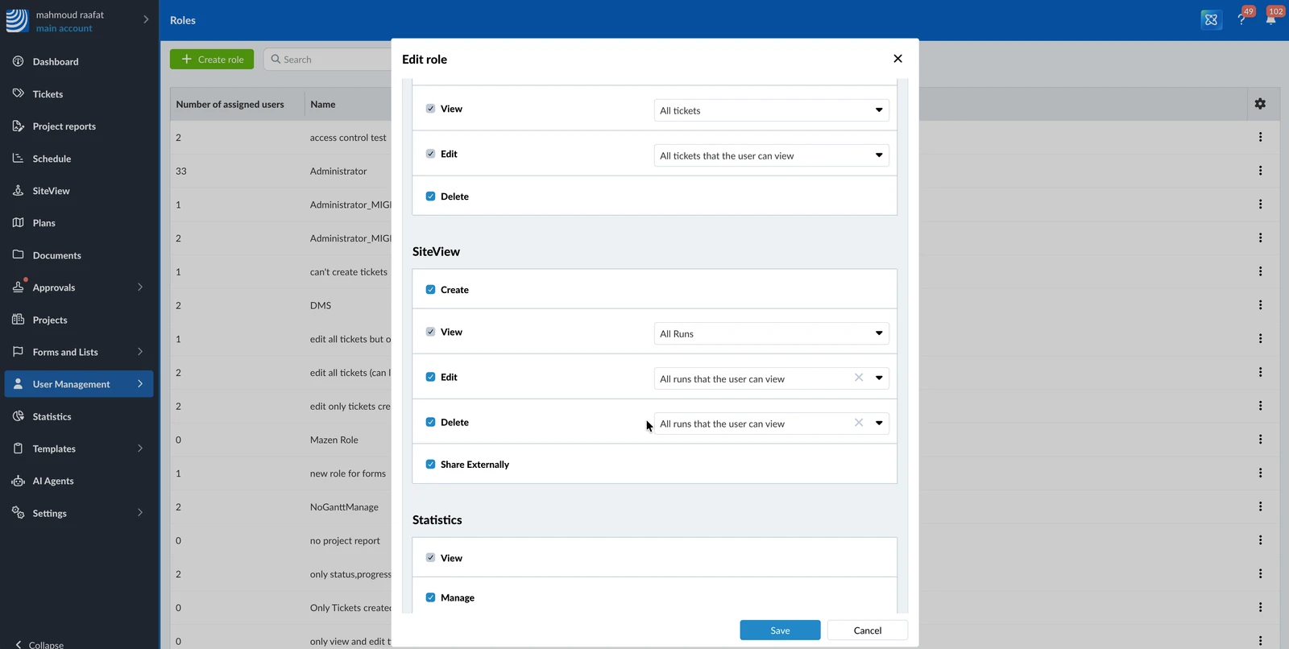The image size is (1289, 649).
Task: Save the edited role
Action: tap(780, 630)
